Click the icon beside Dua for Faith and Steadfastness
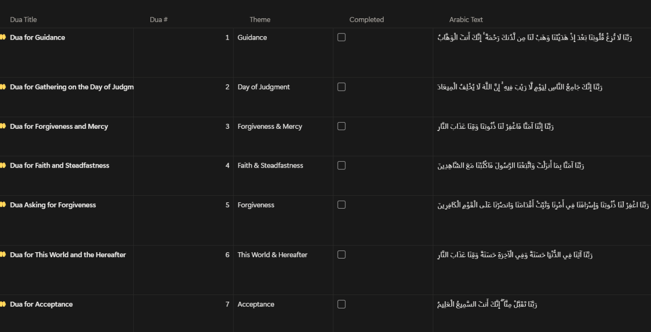 coord(3,165)
